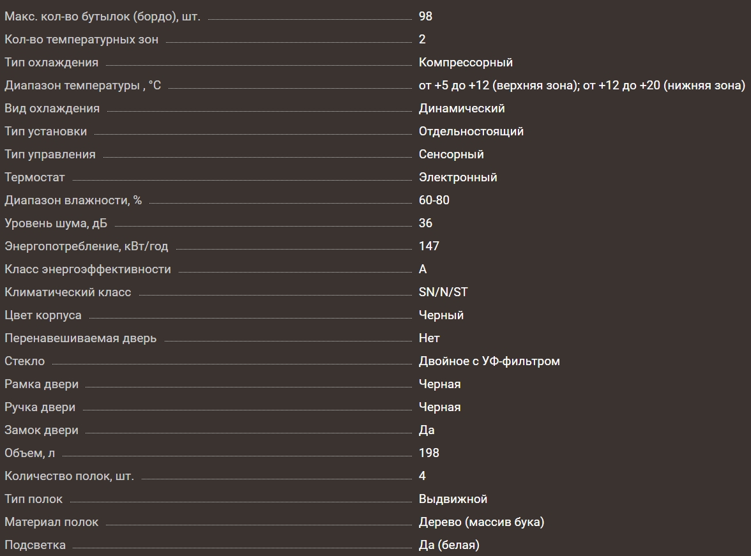Viewport: 751px width, 556px height.
Task: Click the 'Выдвижной' shelf type value
Action: pyautogui.click(x=453, y=499)
